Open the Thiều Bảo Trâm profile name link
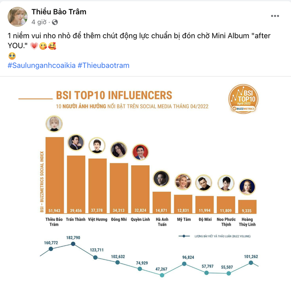Viewport: 291px width, 282px height. point(59,12)
